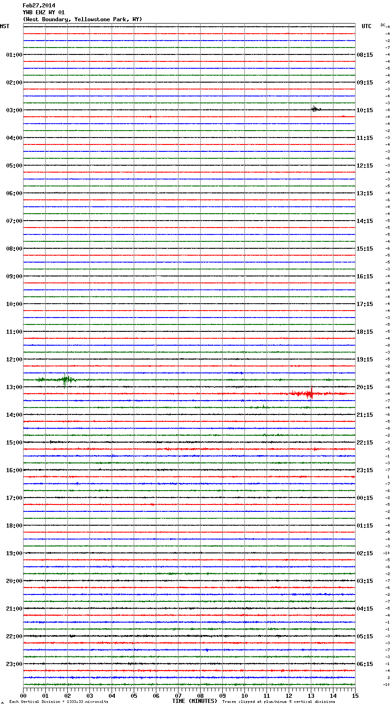
Task: Click the "06:15" UTC time label
Action: coord(365,664)
